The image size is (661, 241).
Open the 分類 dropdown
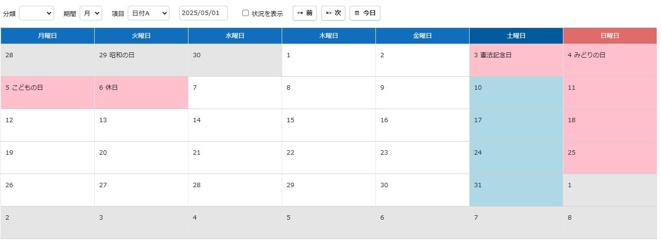[36, 13]
